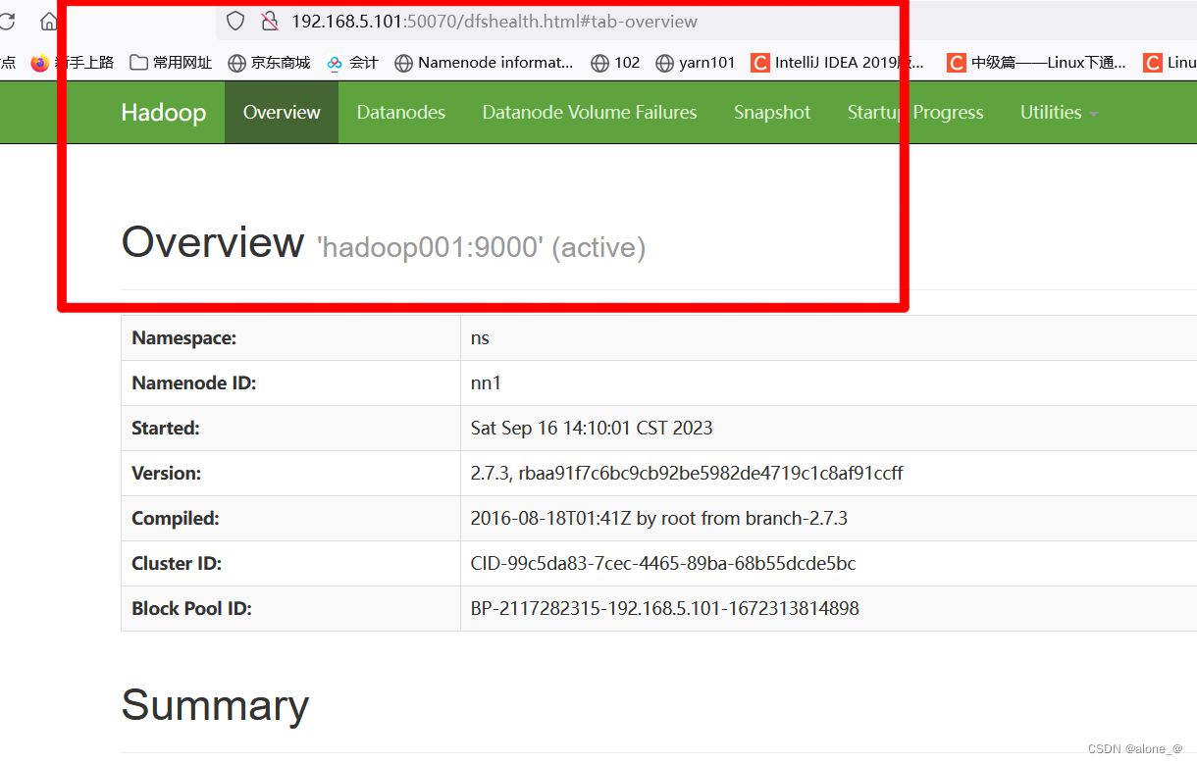The height and width of the screenshot is (764, 1197).
Task: Open the 中级篇 Linux bookmark
Action: (1037, 63)
